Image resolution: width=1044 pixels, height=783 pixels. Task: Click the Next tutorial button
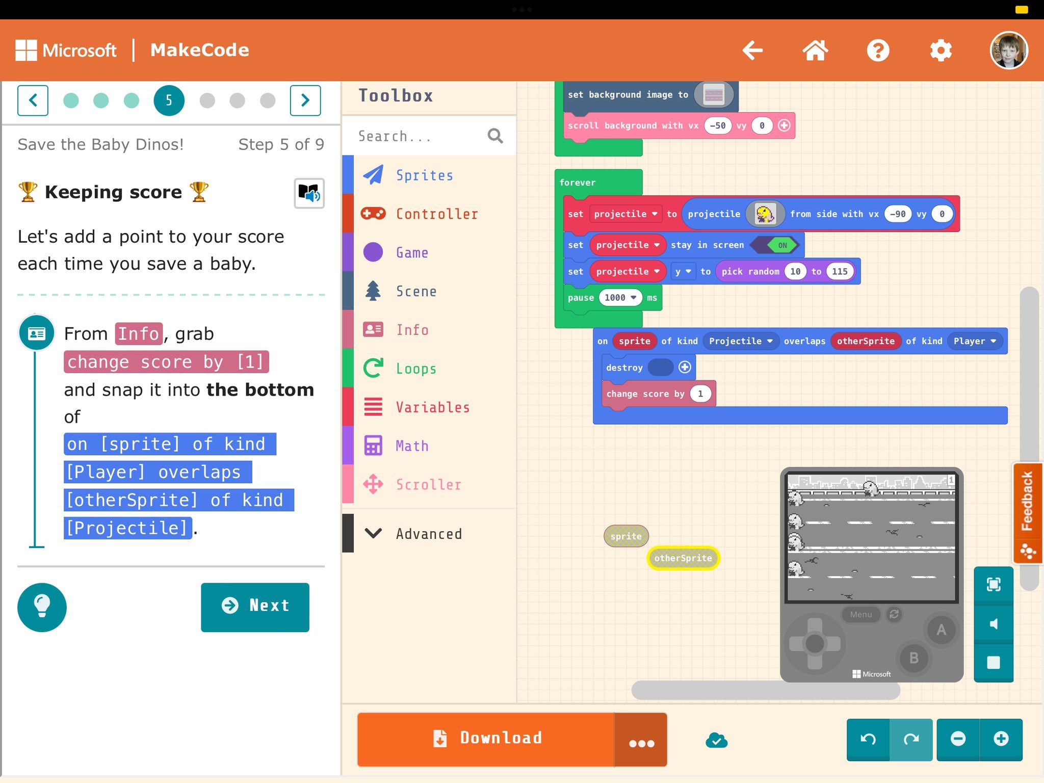pyautogui.click(x=255, y=607)
